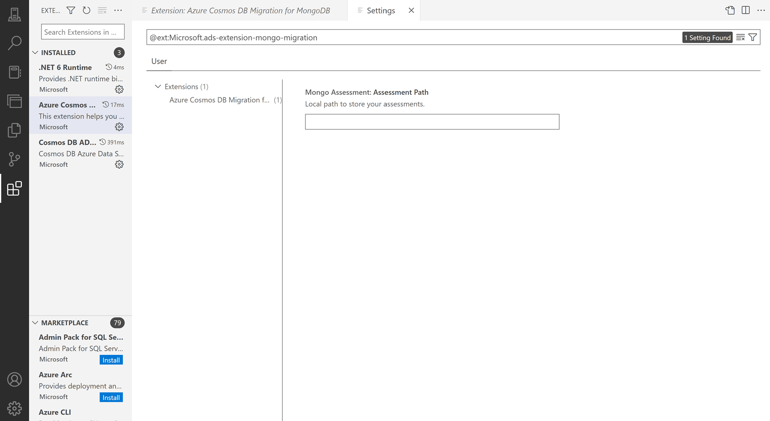Click the Mongo Assessment: Assessment Path heading
Viewport: 770px width, 421px height.
coord(367,92)
